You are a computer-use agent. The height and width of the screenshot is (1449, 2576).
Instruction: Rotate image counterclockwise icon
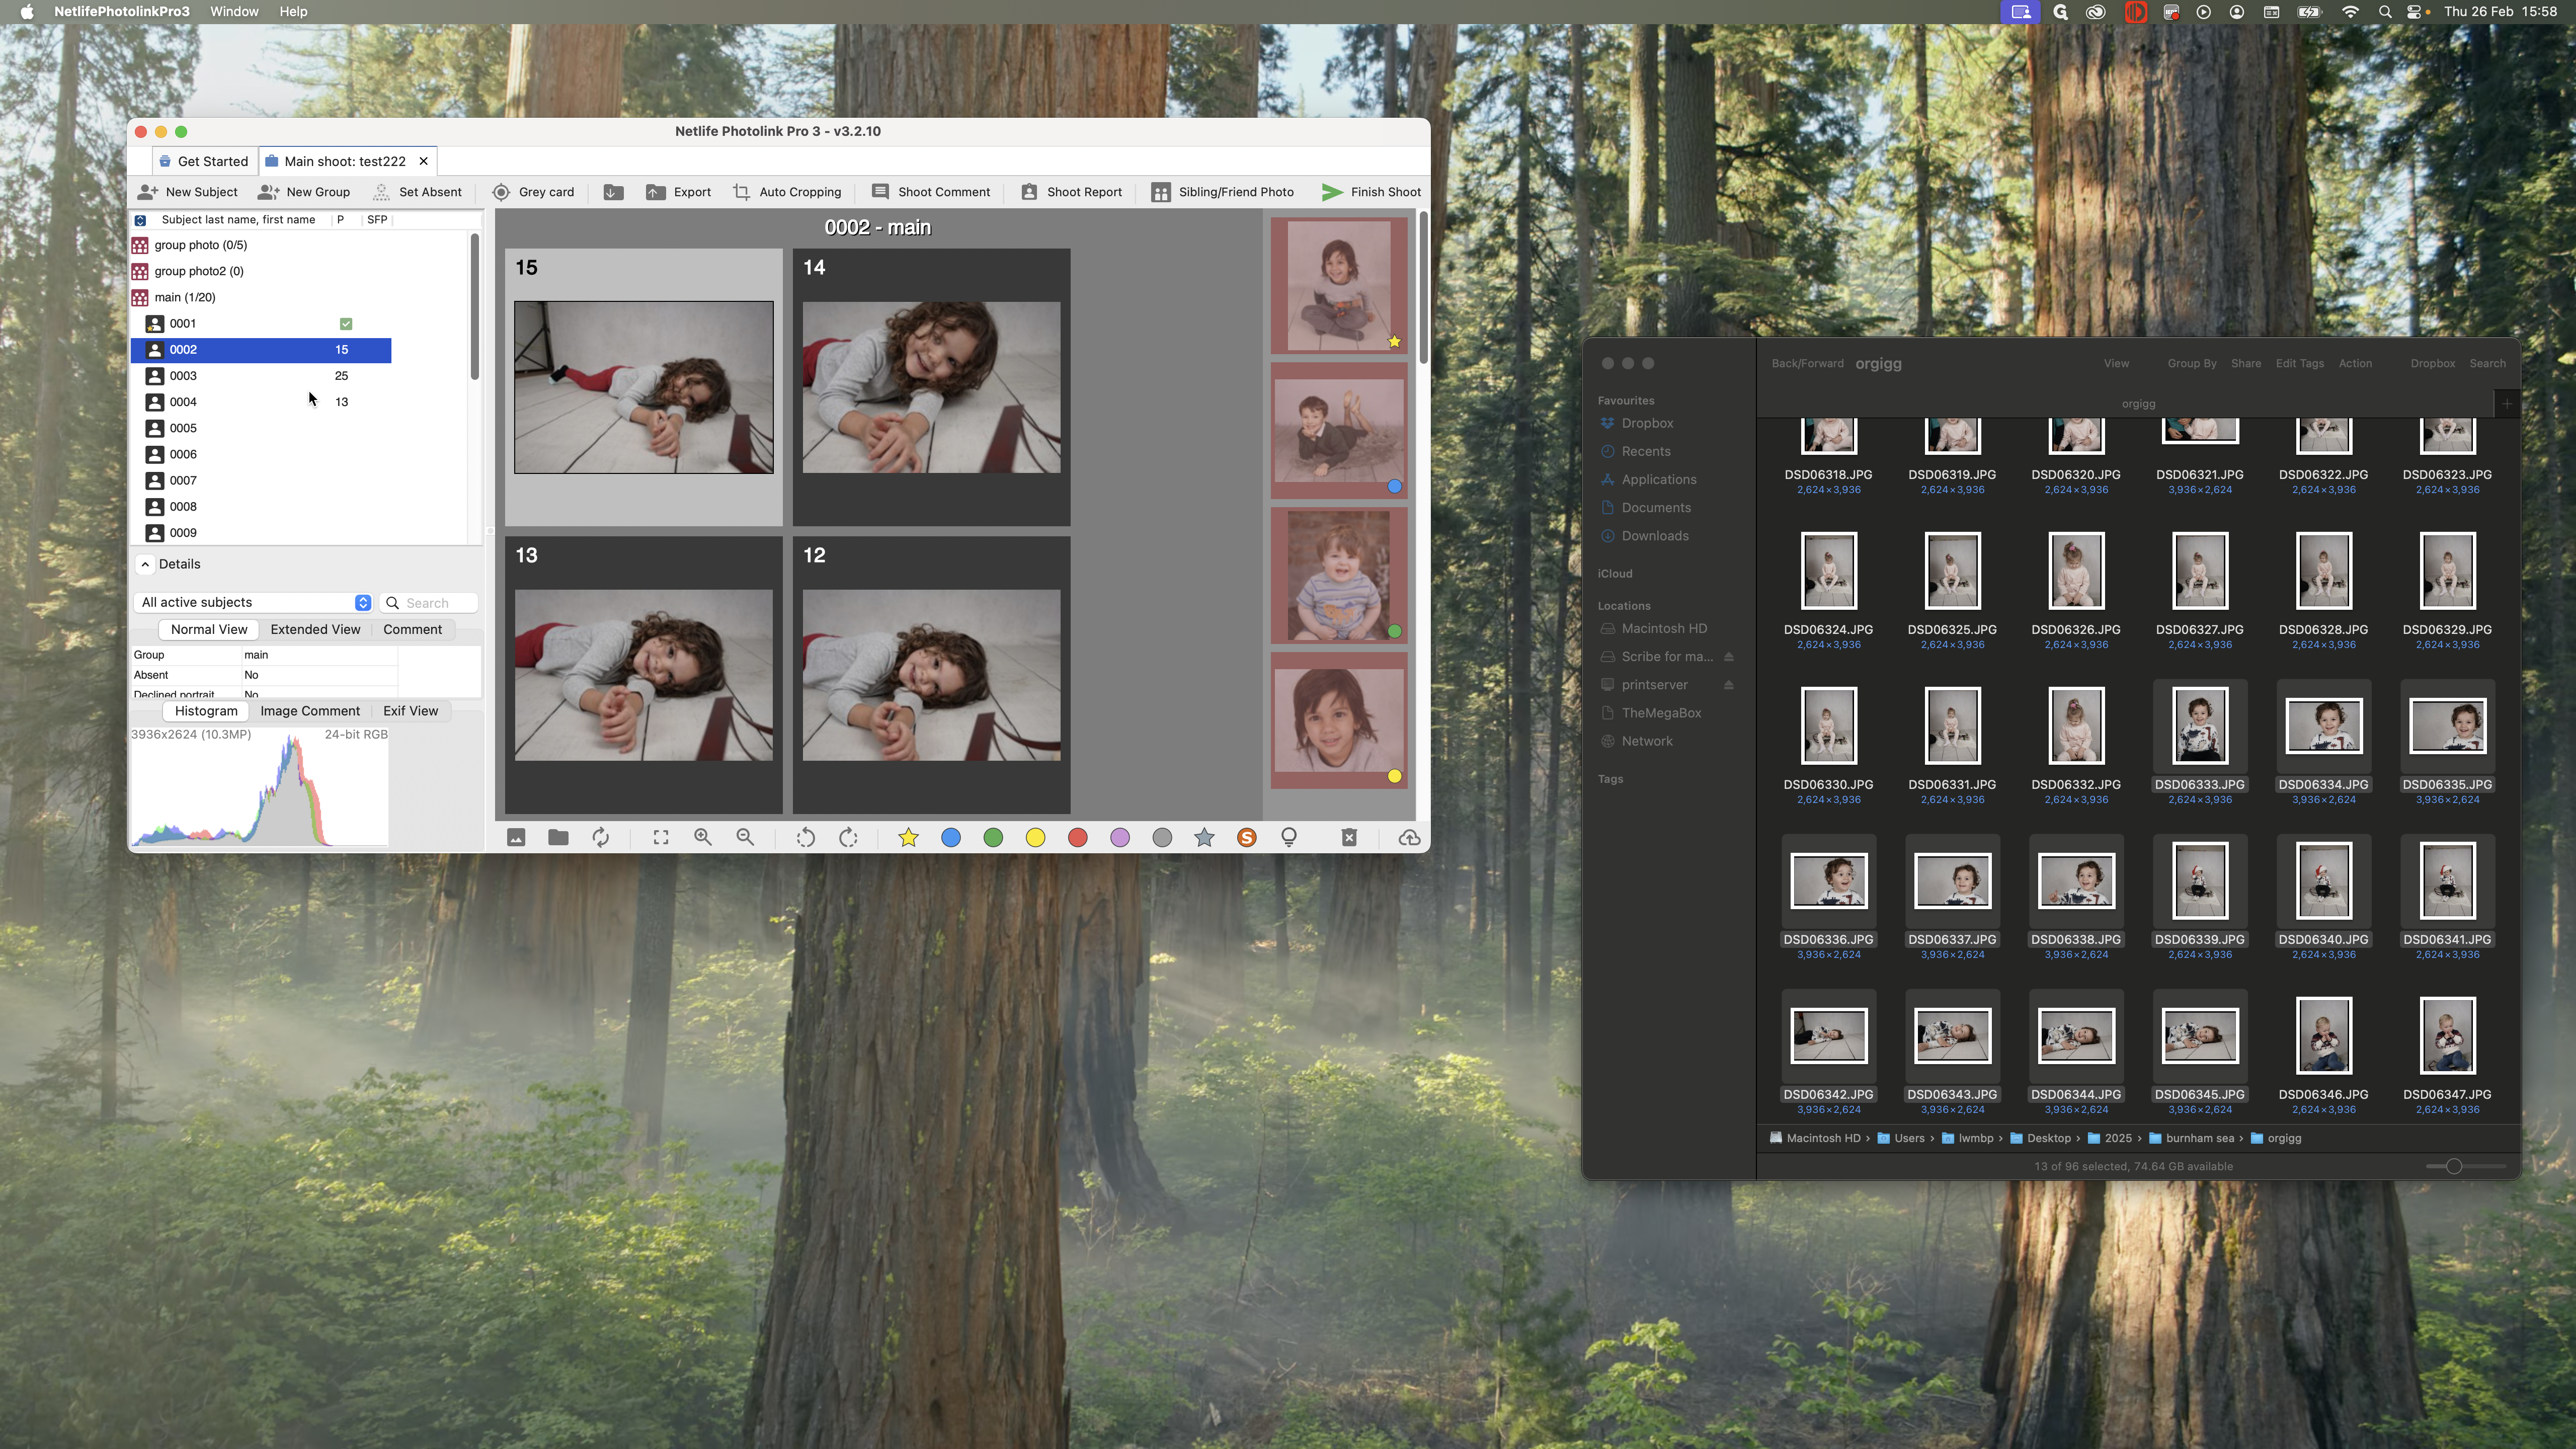point(805,837)
